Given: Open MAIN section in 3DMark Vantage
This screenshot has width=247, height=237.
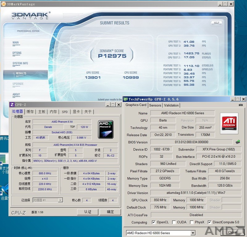Looking at the screenshot, I should coord(16,42).
